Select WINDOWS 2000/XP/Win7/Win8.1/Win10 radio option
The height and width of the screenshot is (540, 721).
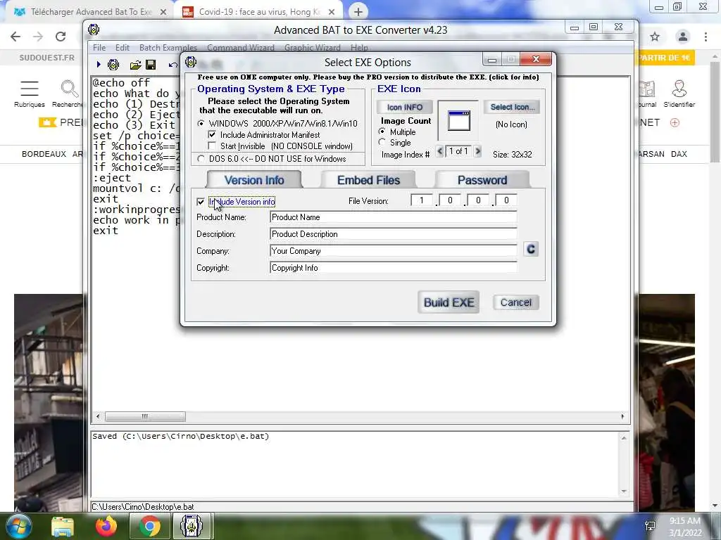(x=201, y=124)
